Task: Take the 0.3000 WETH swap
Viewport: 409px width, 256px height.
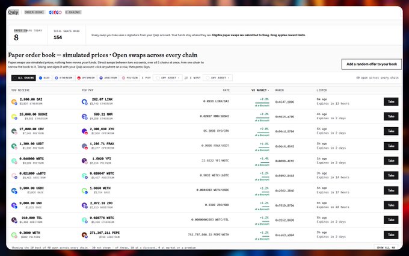Action: click(x=391, y=235)
